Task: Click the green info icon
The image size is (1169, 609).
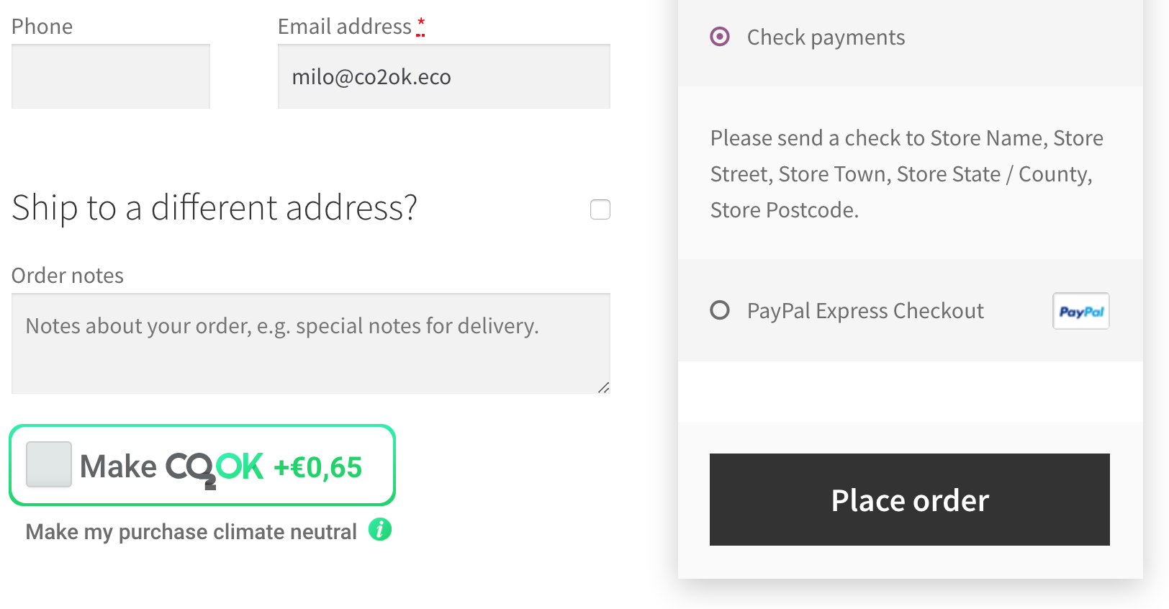Action: pyautogui.click(x=380, y=530)
